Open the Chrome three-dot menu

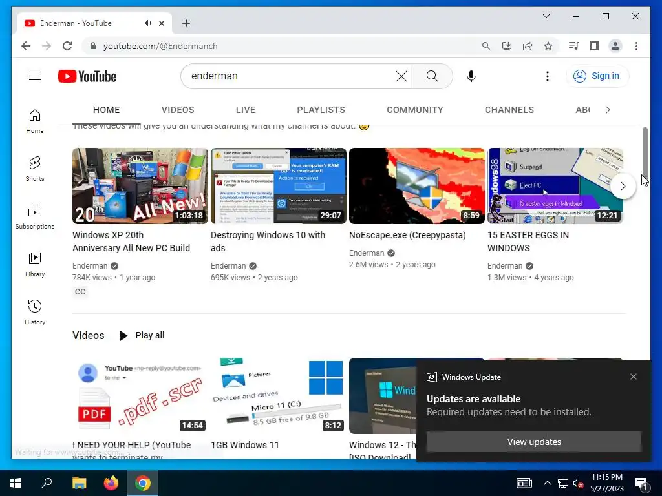[x=636, y=46]
